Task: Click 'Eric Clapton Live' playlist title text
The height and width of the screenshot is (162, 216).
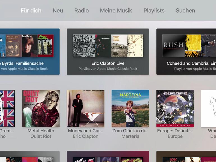Action: [108, 63]
